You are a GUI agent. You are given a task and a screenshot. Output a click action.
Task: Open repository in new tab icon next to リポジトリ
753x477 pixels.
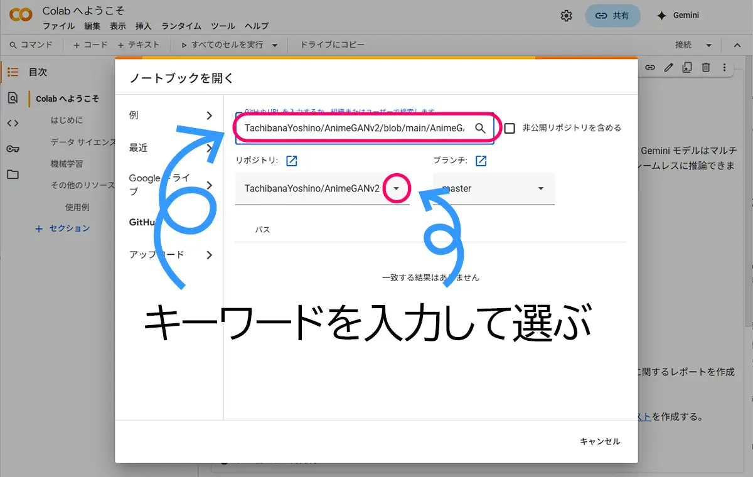coord(292,161)
